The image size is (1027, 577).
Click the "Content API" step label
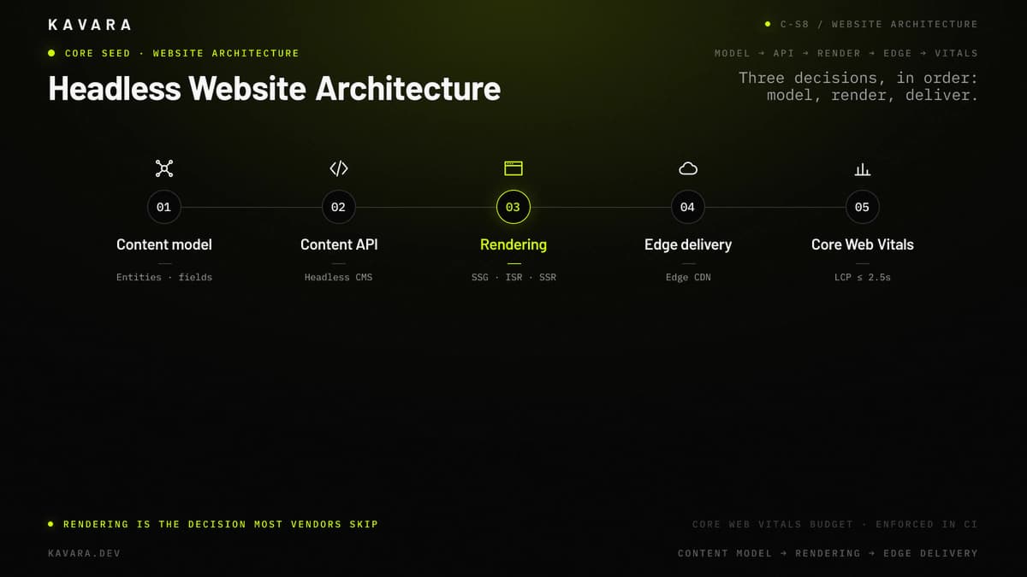(339, 244)
